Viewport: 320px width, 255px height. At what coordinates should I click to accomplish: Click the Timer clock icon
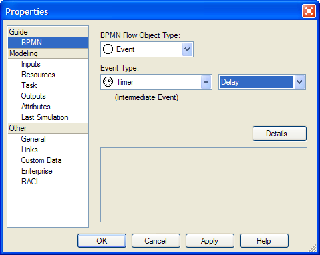click(x=108, y=82)
